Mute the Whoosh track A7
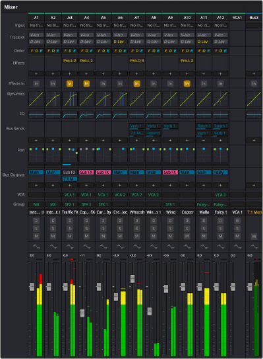 136,236
